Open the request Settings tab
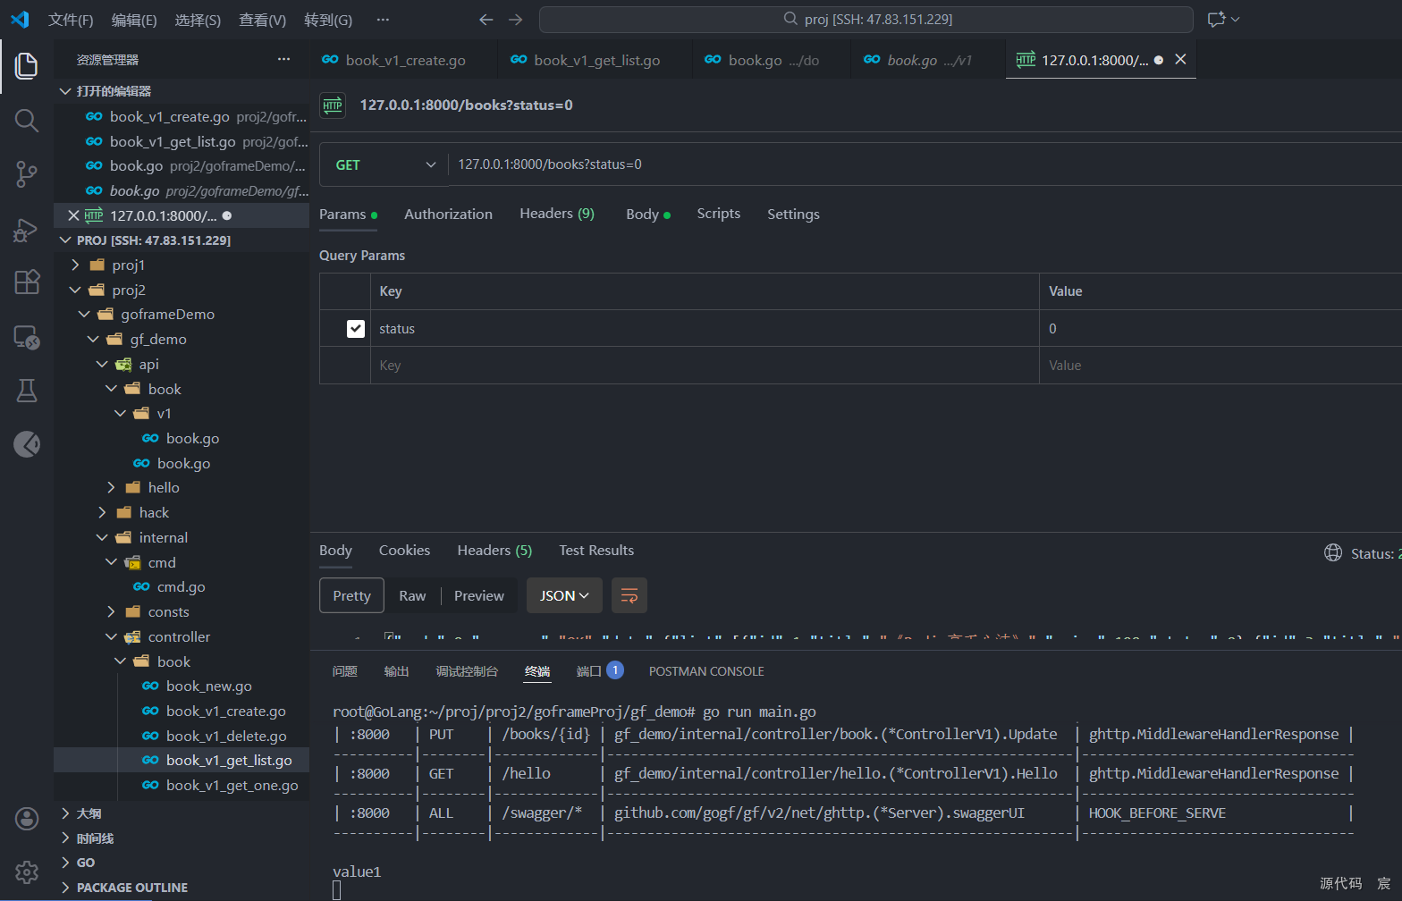Image resolution: width=1402 pixels, height=901 pixels. click(793, 214)
